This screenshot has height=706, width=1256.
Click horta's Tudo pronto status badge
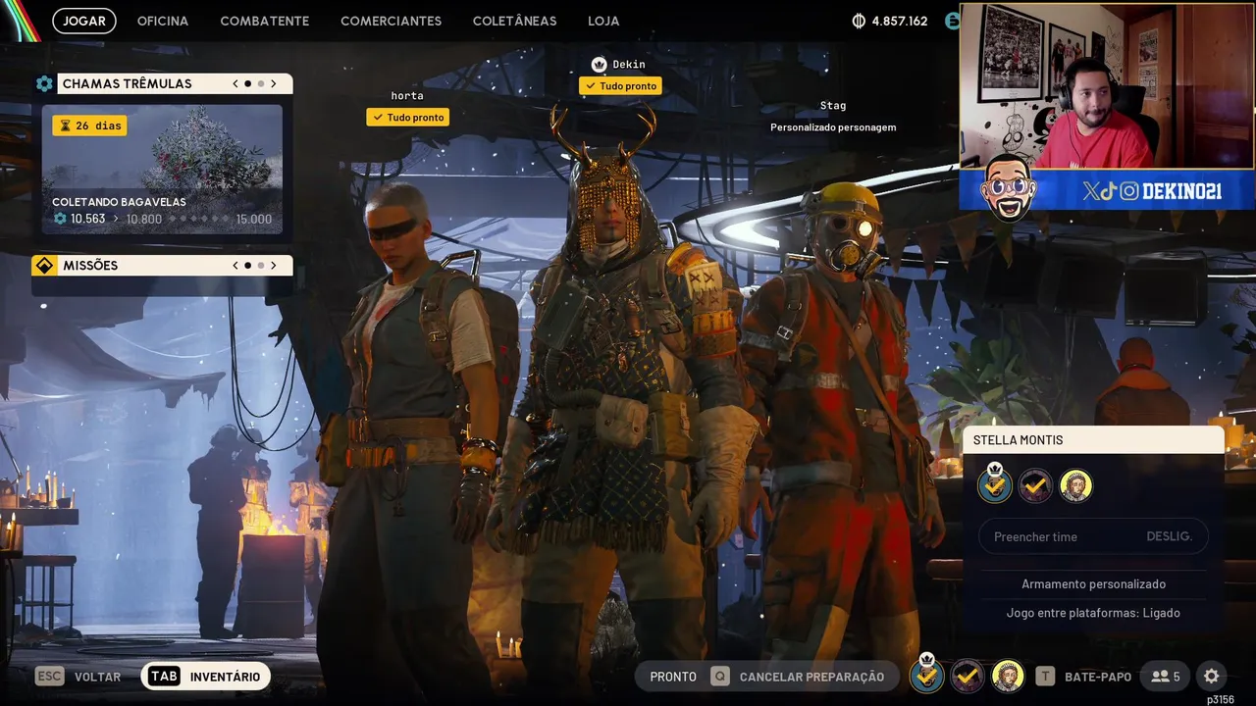(407, 117)
